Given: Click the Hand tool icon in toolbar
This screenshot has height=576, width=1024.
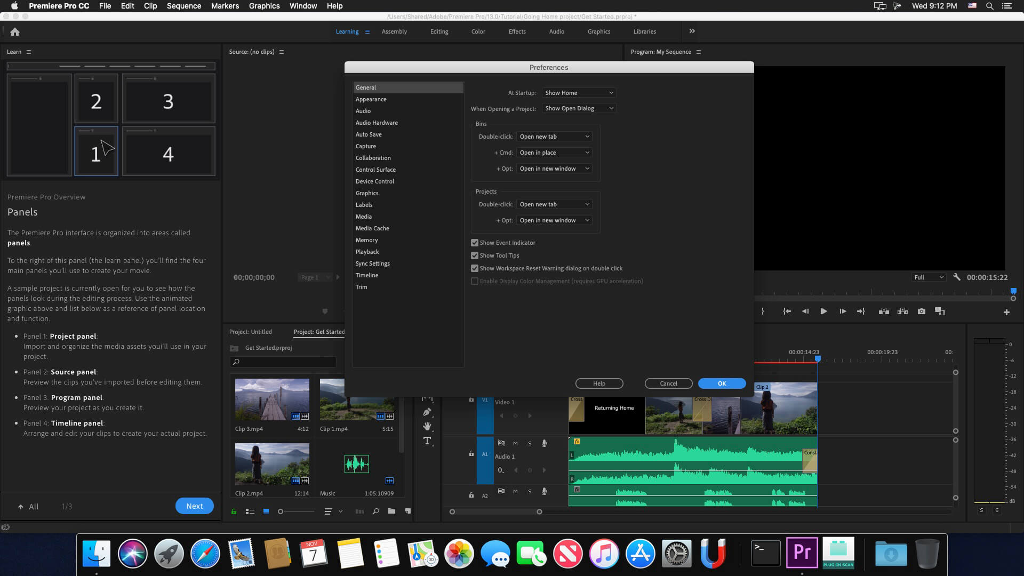Looking at the screenshot, I should [428, 426].
